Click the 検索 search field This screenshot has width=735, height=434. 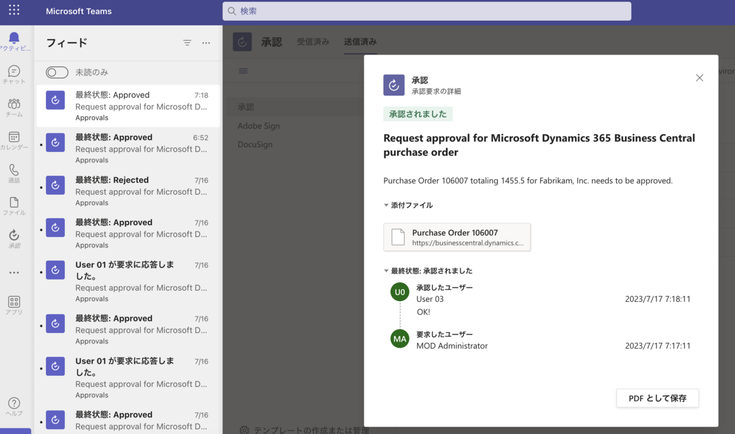(x=427, y=11)
